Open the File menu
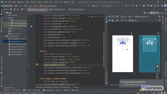The height and width of the screenshot is (94, 167). (5, 2)
